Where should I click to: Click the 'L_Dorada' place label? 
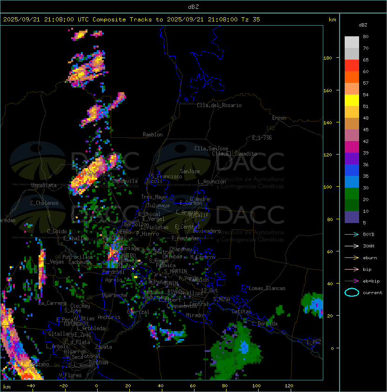point(265,324)
